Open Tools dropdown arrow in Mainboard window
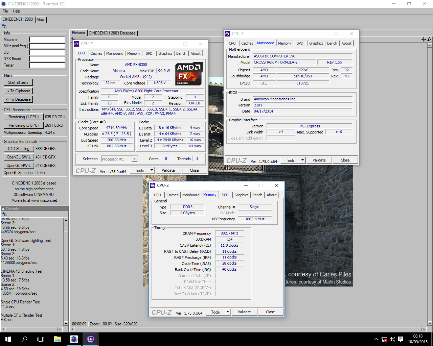 302,160
